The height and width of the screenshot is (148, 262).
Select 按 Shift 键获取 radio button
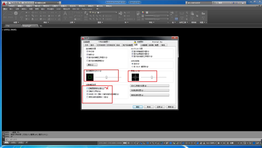[132, 66]
